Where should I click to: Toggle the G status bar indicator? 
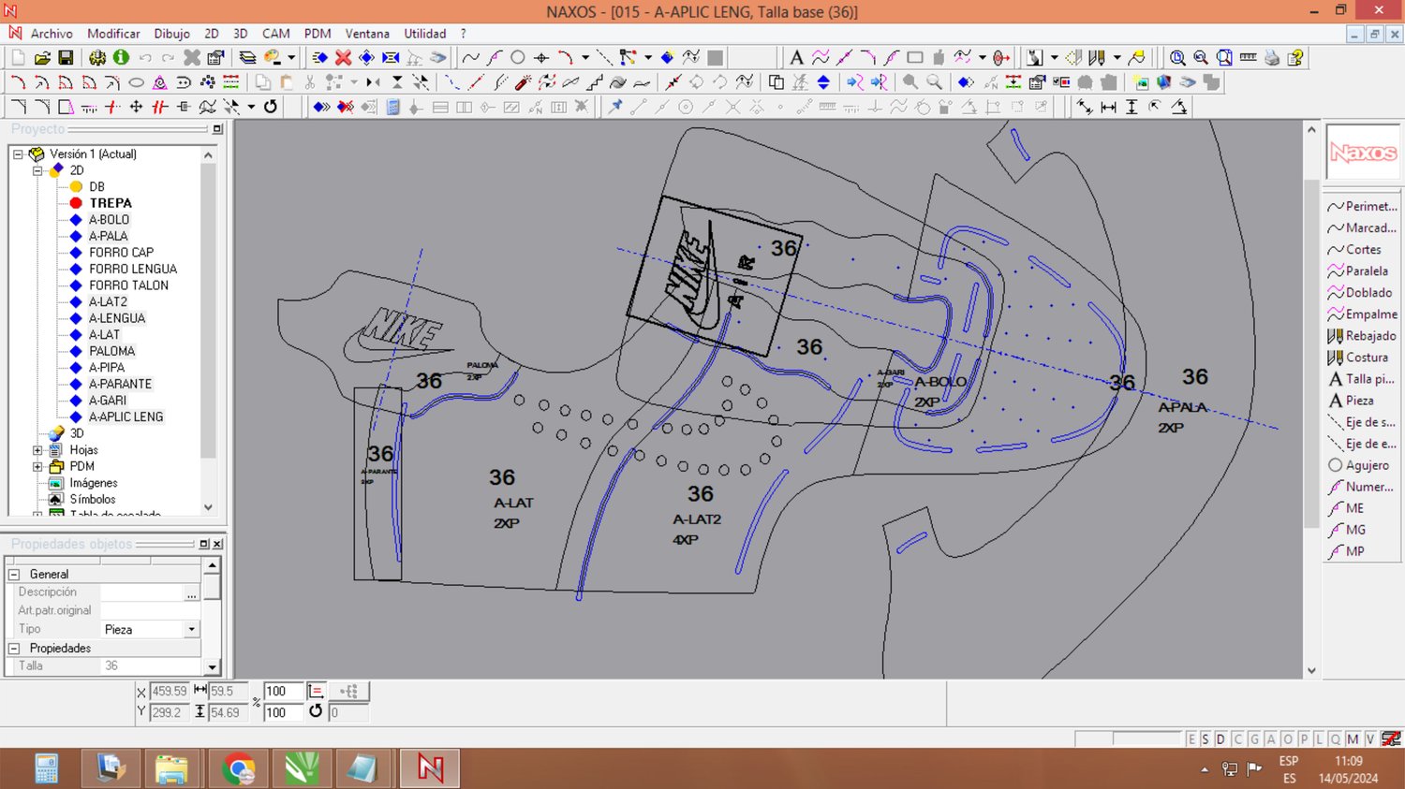tap(1254, 739)
